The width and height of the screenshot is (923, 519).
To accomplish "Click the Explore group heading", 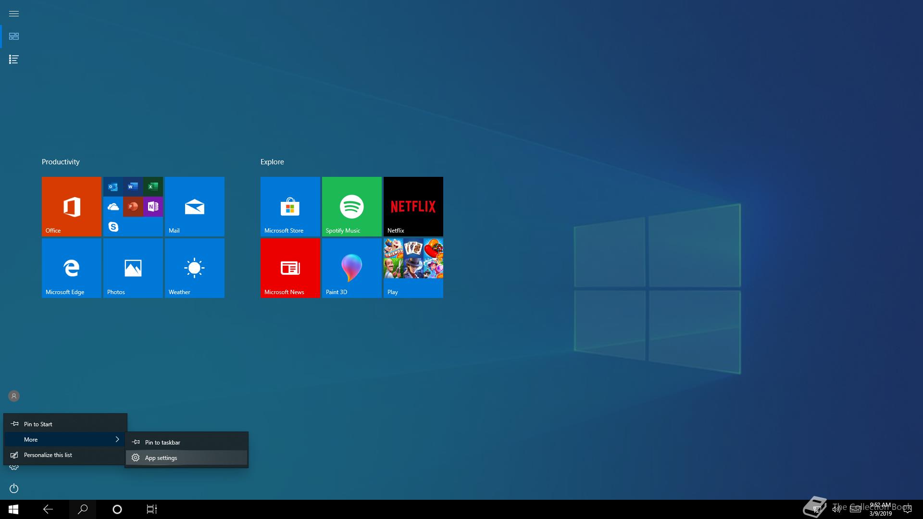I will click(272, 162).
